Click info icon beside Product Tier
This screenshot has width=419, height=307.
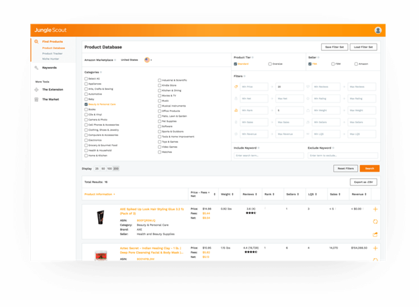pos(252,58)
